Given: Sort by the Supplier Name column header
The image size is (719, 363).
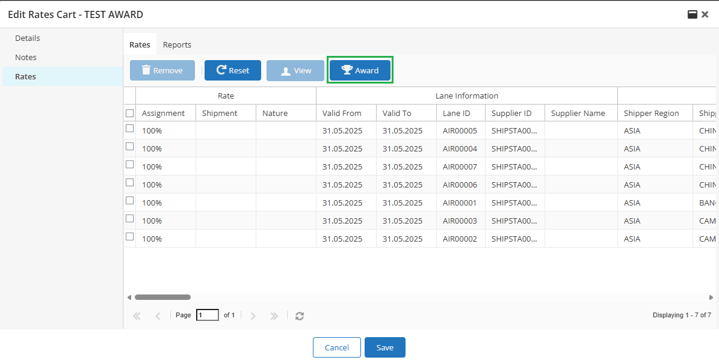Looking at the screenshot, I should (x=581, y=113).
